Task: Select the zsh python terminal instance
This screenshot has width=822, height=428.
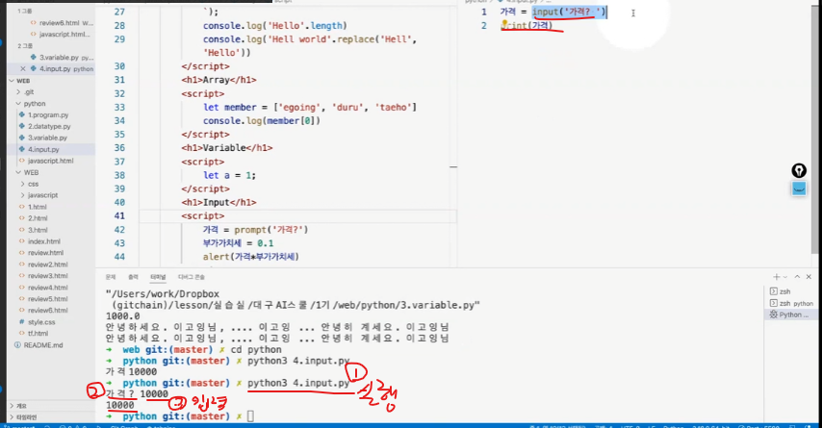Action: point(791,303)
